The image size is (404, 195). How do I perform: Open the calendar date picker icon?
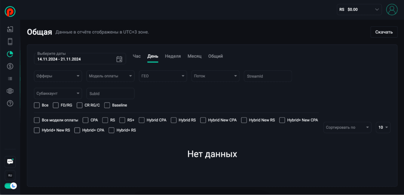(x=119, y=59)
